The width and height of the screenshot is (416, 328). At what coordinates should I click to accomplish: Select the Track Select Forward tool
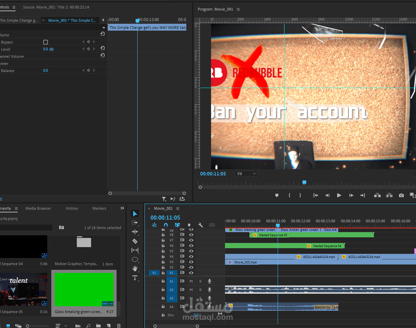(135, 223)
